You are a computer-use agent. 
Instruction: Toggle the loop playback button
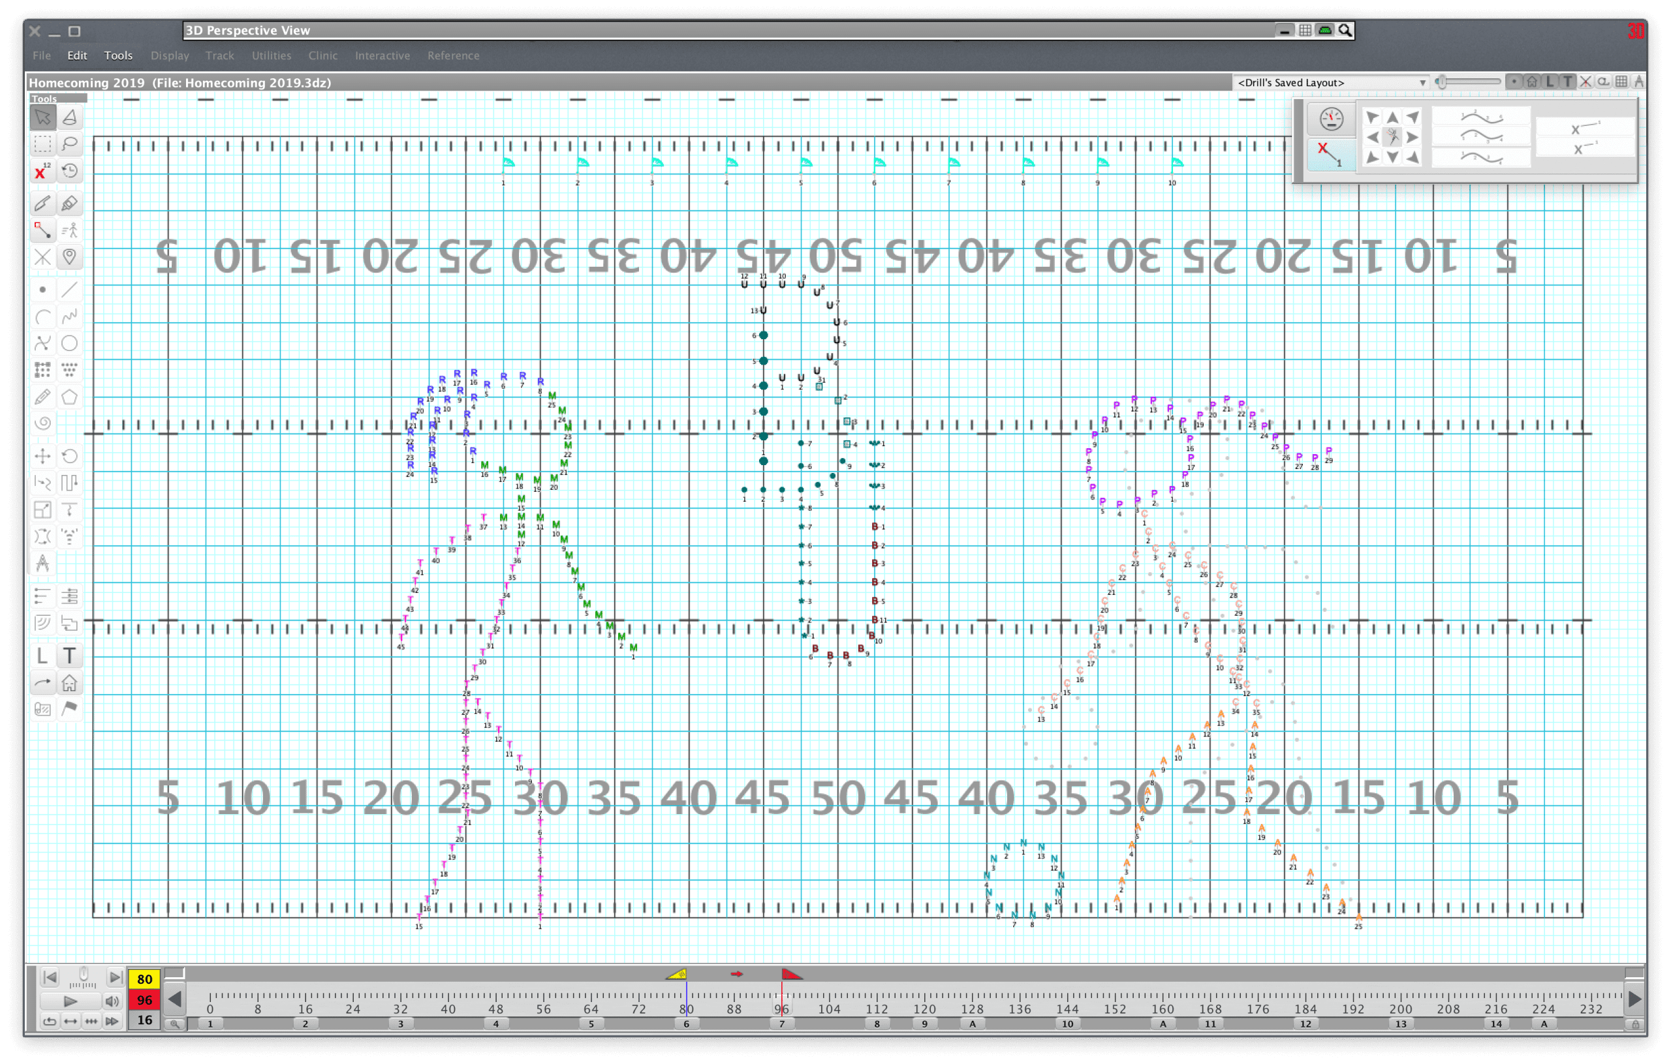click(x=49, y=1021)
